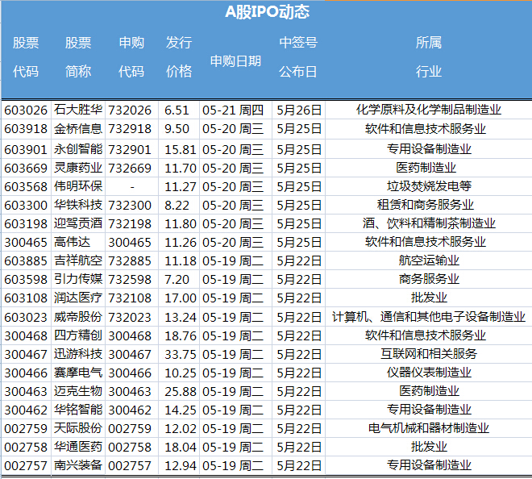Image resolution: width=532 pixels, height=479 pixels.
Task: Click the title A股IPO动态
Action: (x=268, y=12)
